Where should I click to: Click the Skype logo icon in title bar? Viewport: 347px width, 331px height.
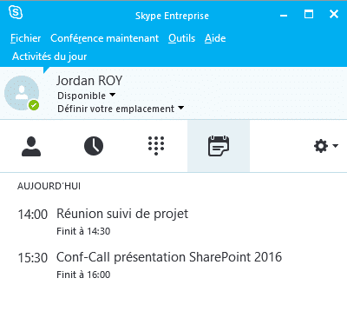[x=16, y=12]
